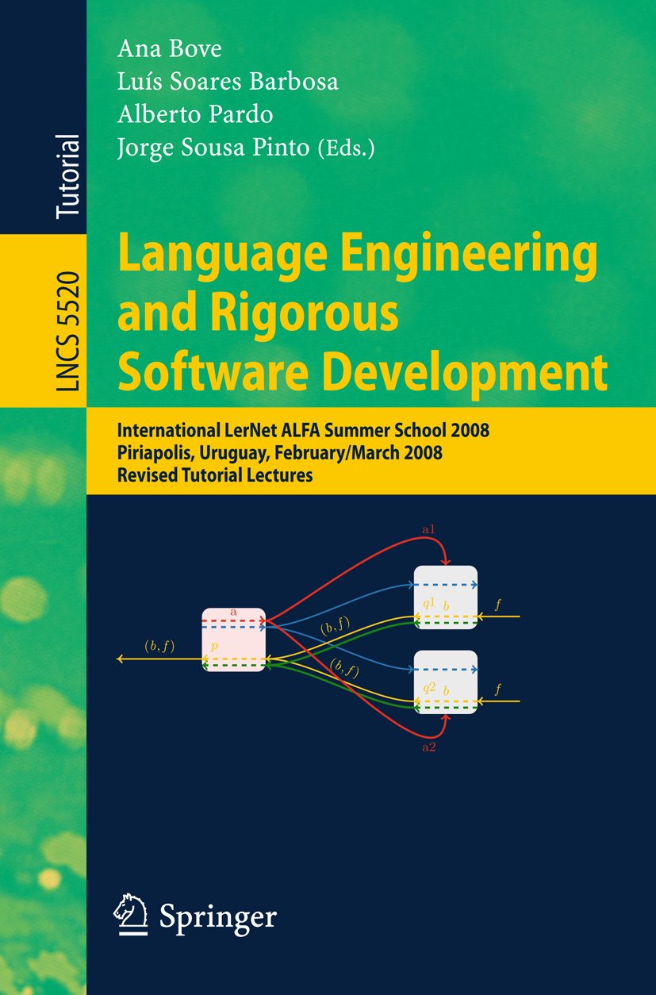Click the Software Development title line
The width and height of the screenshot is (656, 995).
363,372
